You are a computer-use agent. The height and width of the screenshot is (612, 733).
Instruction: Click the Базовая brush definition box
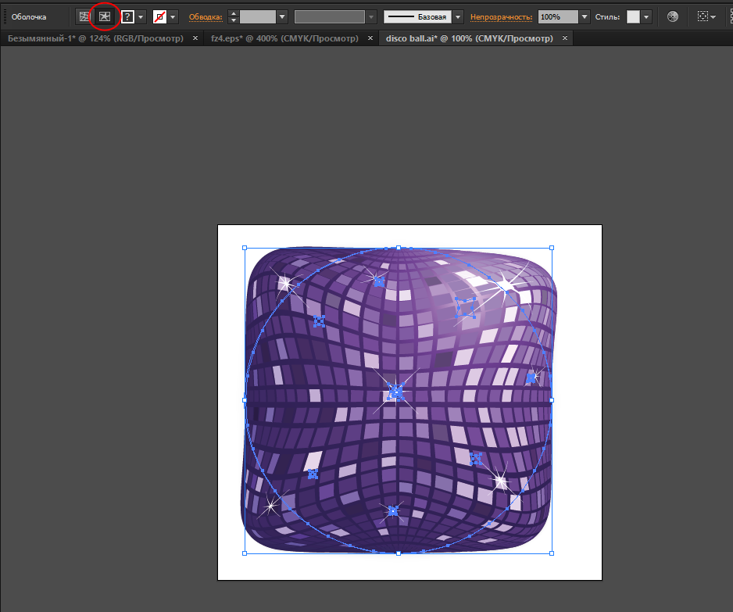coord(417,16)
